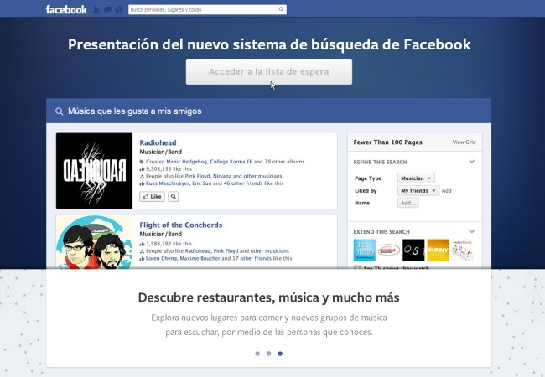Viewport: 545px width, 377px height.
Task: Click 'Add' next to My friends
Action: point(446,190)
